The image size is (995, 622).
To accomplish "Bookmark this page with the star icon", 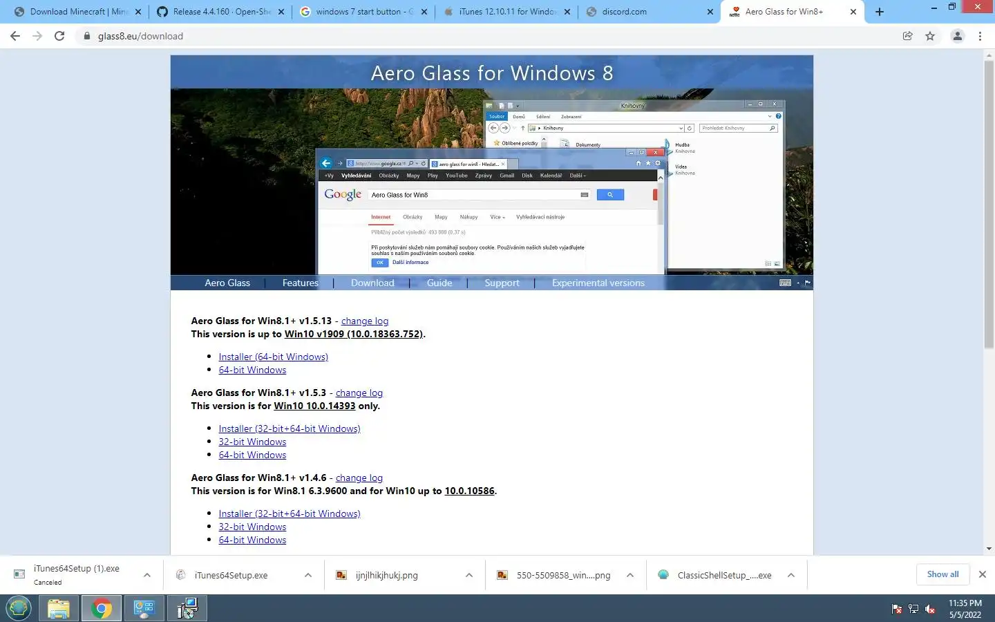I will [x=930, y=36].
